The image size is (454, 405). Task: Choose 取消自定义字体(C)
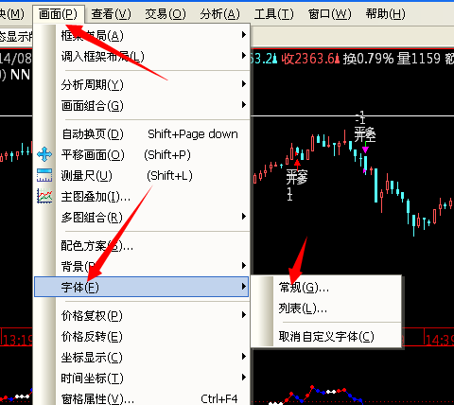(x=326, y=337)
